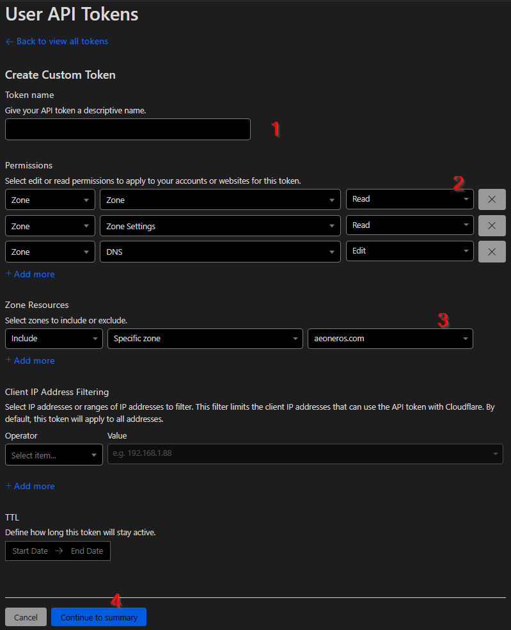This screenshot has height=630, width=511.
Task: Set the TTL End Date
Action: (x=87, y=551)
